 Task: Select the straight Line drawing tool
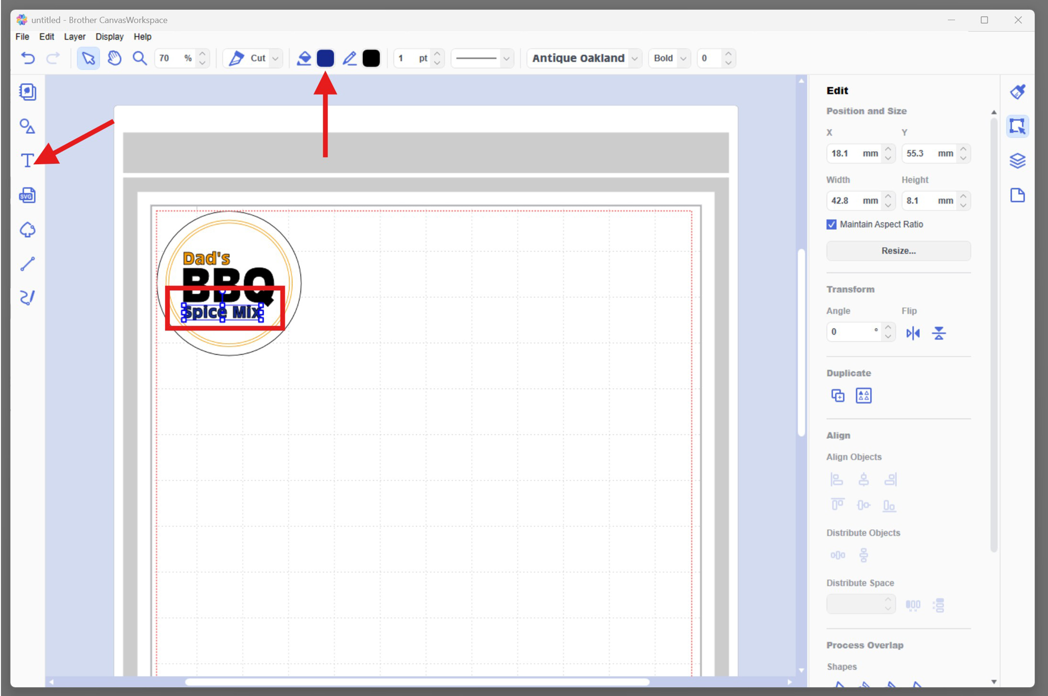[x=28, y=264]
